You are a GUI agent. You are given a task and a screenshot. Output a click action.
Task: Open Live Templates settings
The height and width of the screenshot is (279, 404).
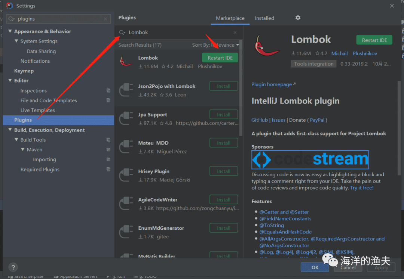pos(38,110)
